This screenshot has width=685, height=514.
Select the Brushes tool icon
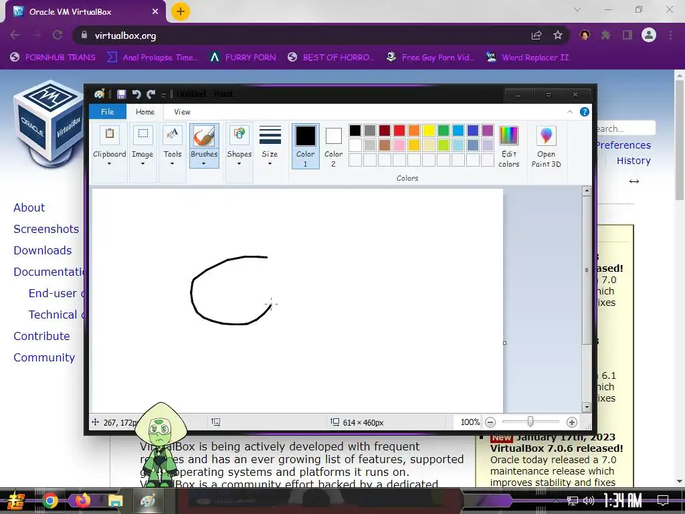pos(204,136)
